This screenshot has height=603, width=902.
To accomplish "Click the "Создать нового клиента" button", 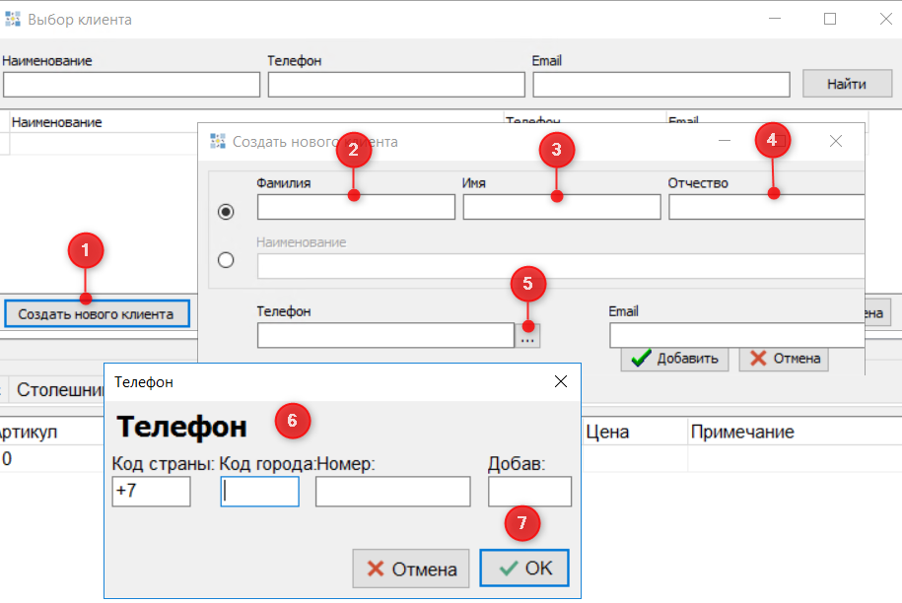I will coord(96,314).
